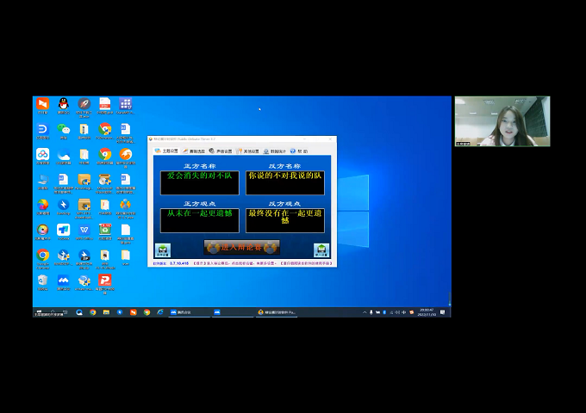The width and height of the screenshot is (586, 413).
Task: Open the 主题设置 tab
Action: 166,151
